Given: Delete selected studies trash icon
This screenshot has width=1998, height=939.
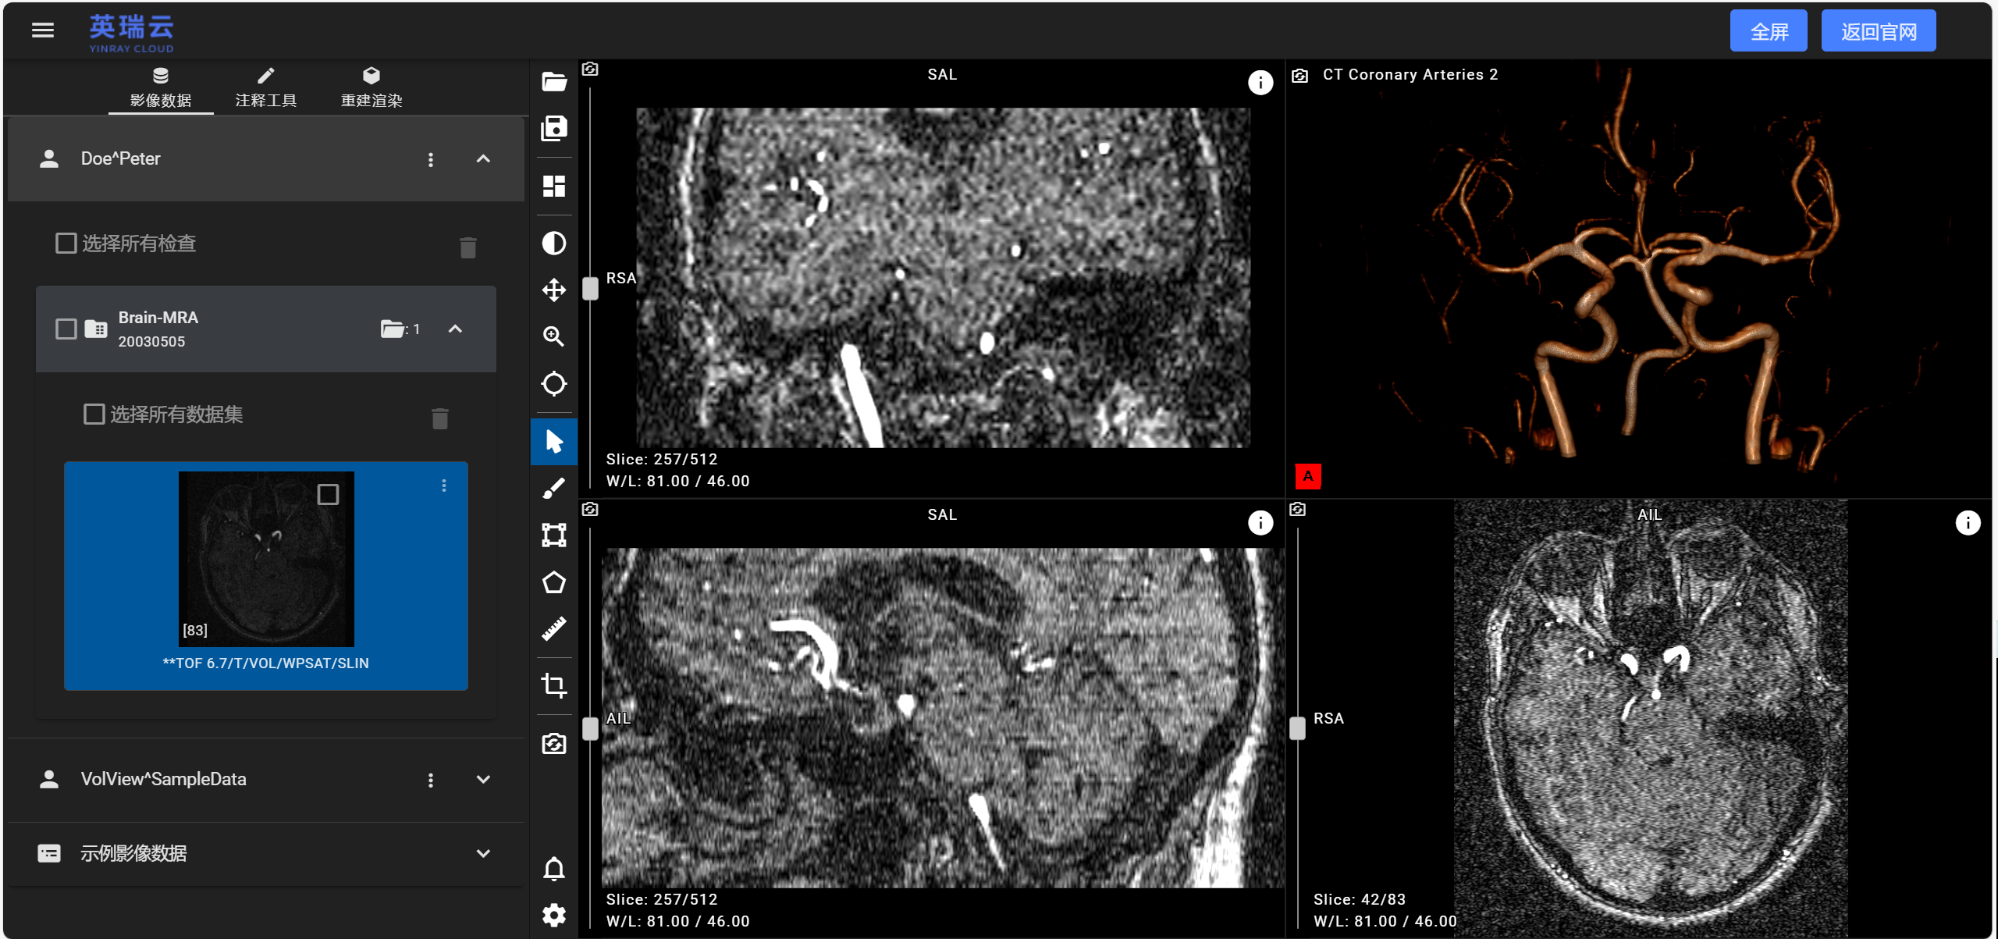Looking at the screenshot, I should (x=468, y=247).
